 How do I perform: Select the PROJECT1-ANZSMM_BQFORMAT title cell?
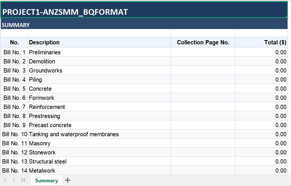[144, 10]
